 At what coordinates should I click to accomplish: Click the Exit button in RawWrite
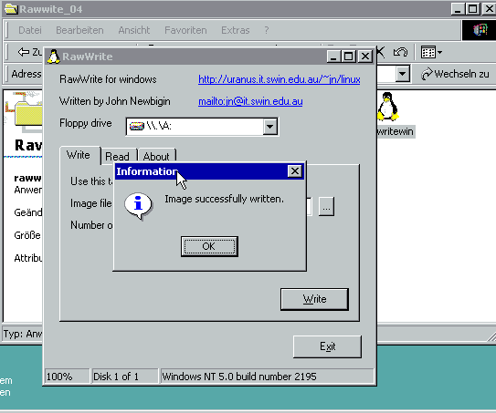tap(327, 346)
